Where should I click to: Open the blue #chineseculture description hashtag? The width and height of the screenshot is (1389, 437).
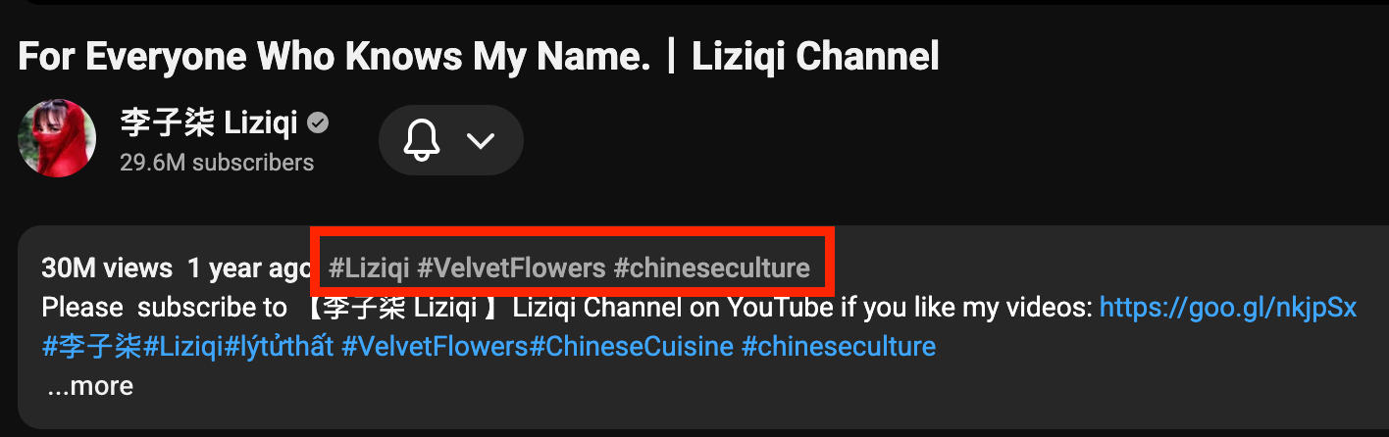[839, 346]
